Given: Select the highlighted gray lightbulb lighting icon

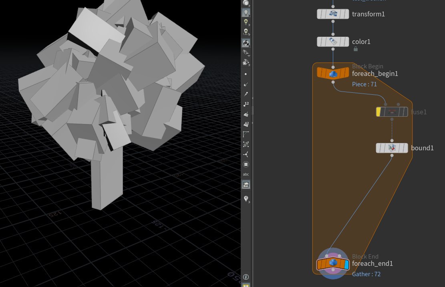Looking at the screenshot, I should (246, 12).
